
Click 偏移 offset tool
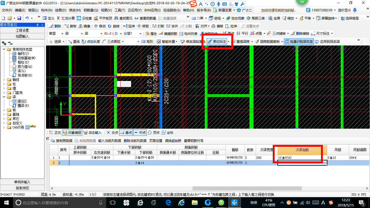218,26
